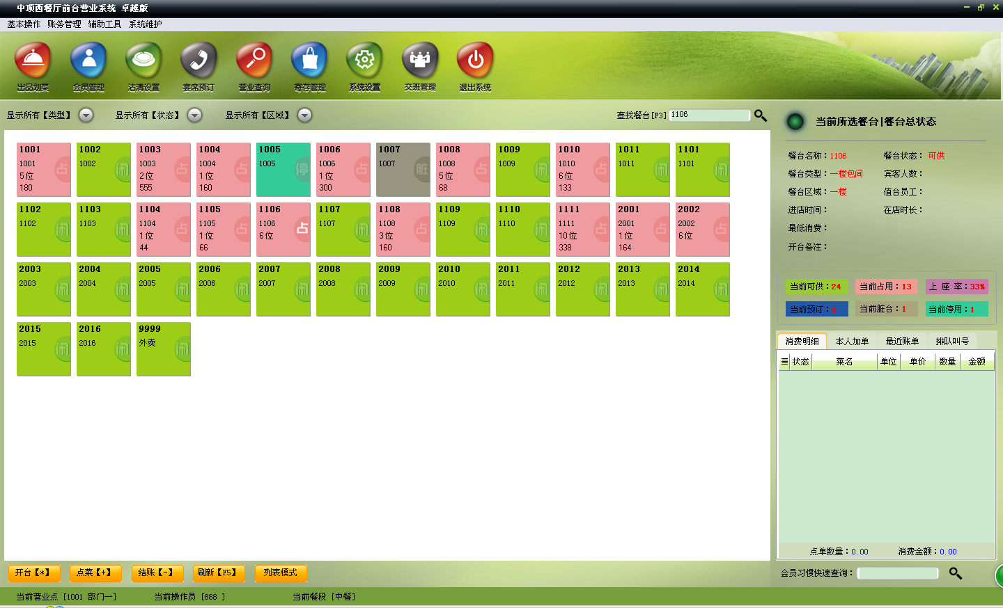Click the 开台【*】 button

pyautogui.click(x=34, y=573)
